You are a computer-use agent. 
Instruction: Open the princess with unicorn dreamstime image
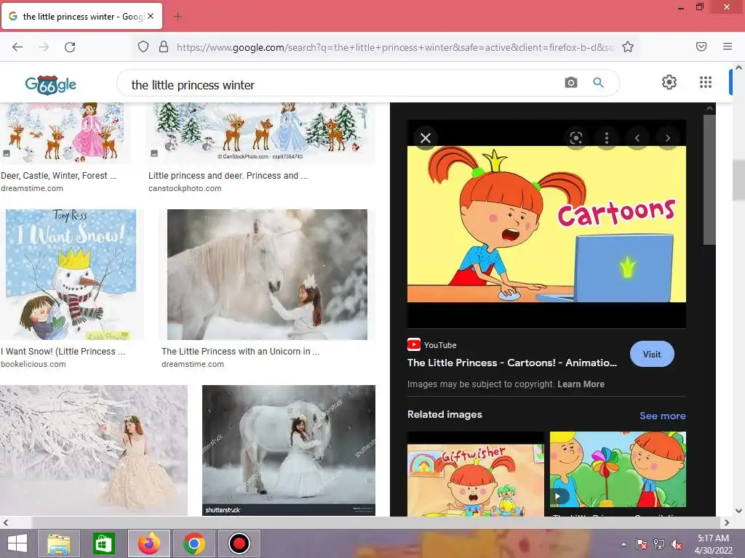point(267,274)
